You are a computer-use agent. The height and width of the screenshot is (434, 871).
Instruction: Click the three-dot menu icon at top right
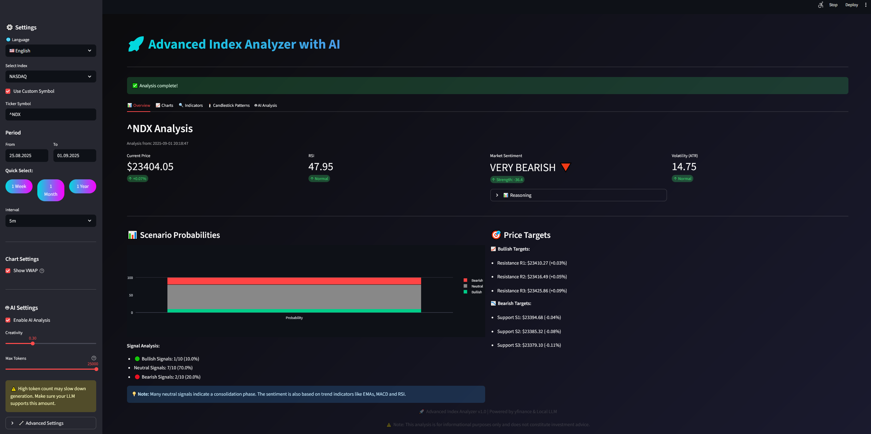[x=866, y=5]
